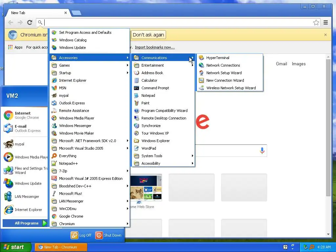Open the Web Store thumbnail tile

pyautogui.click(x=146, y=187)
